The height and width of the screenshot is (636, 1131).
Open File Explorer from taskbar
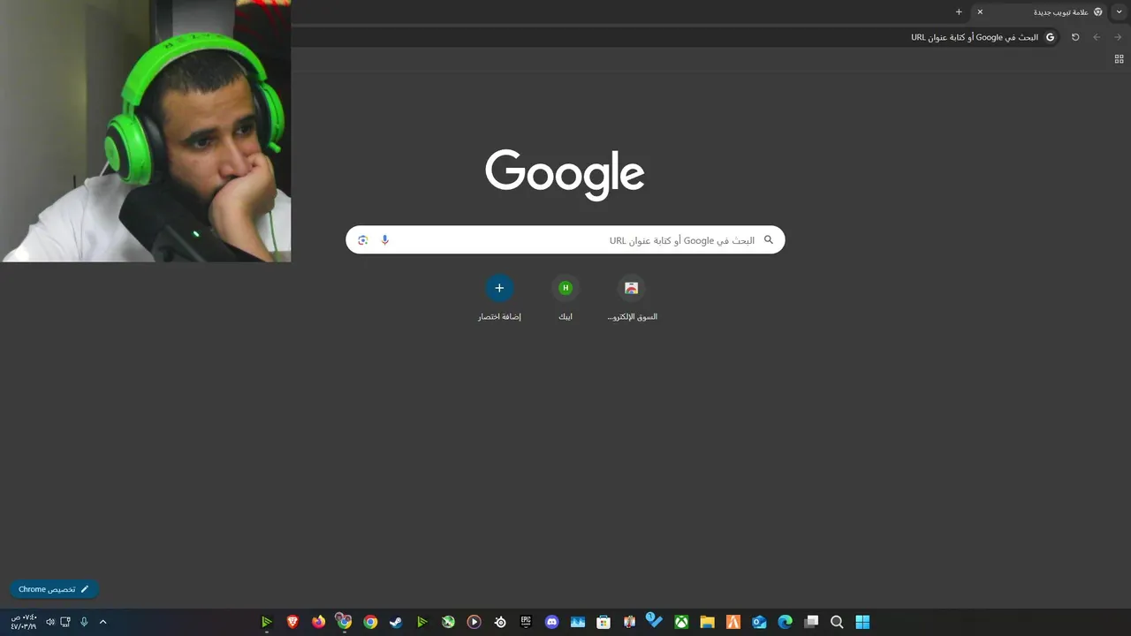click(707, 622)
